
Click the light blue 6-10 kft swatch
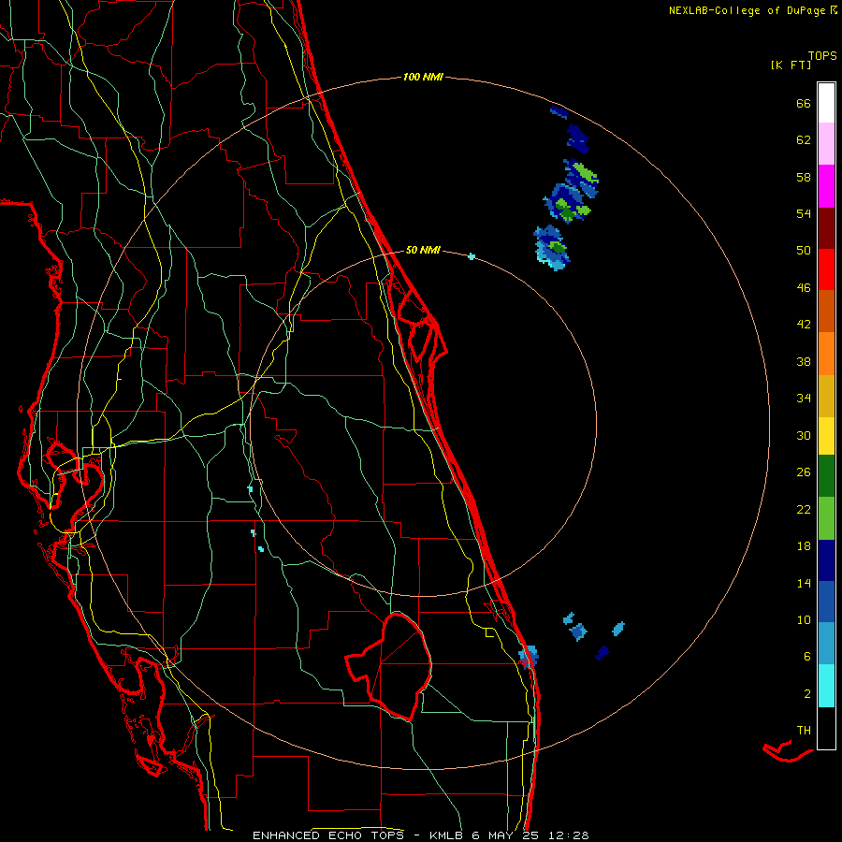coord(826,644)
